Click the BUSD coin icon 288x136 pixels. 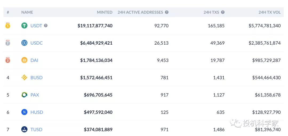(x=24, y=78)
